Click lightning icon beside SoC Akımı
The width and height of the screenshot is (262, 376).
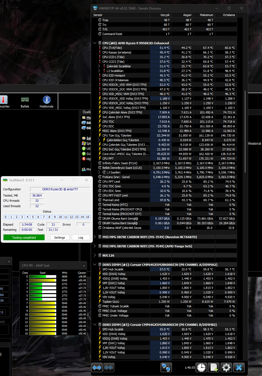point(100,117)
